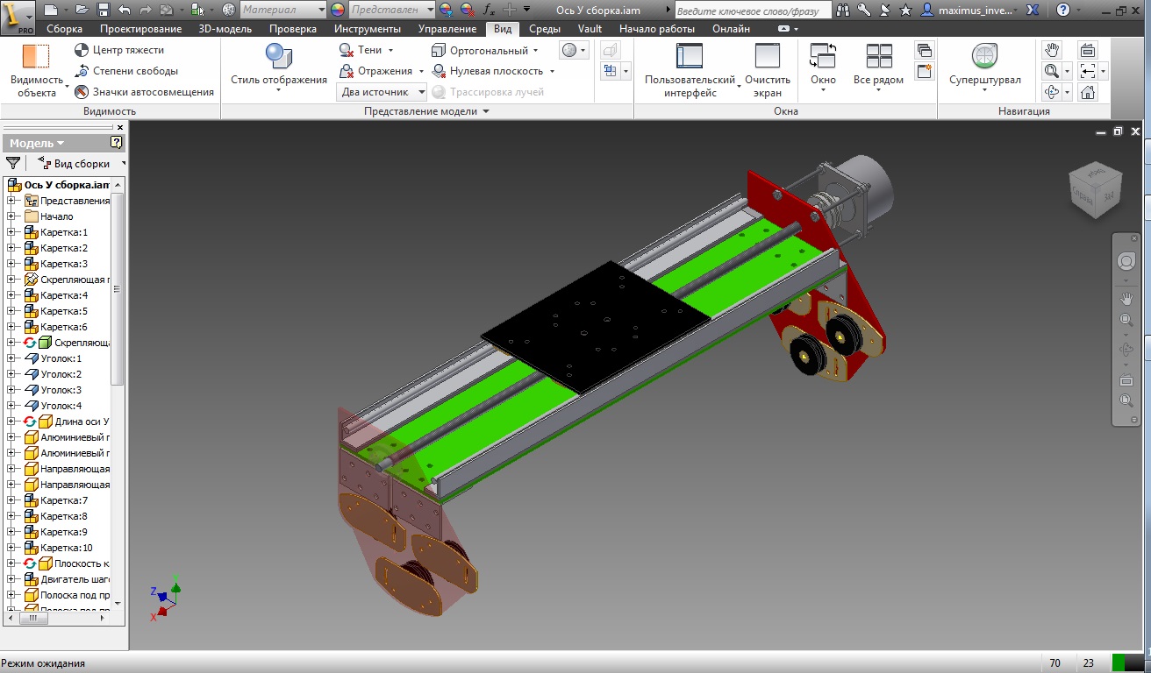
Task: Click the Undo arrow icon
Action: click(124, 10)
